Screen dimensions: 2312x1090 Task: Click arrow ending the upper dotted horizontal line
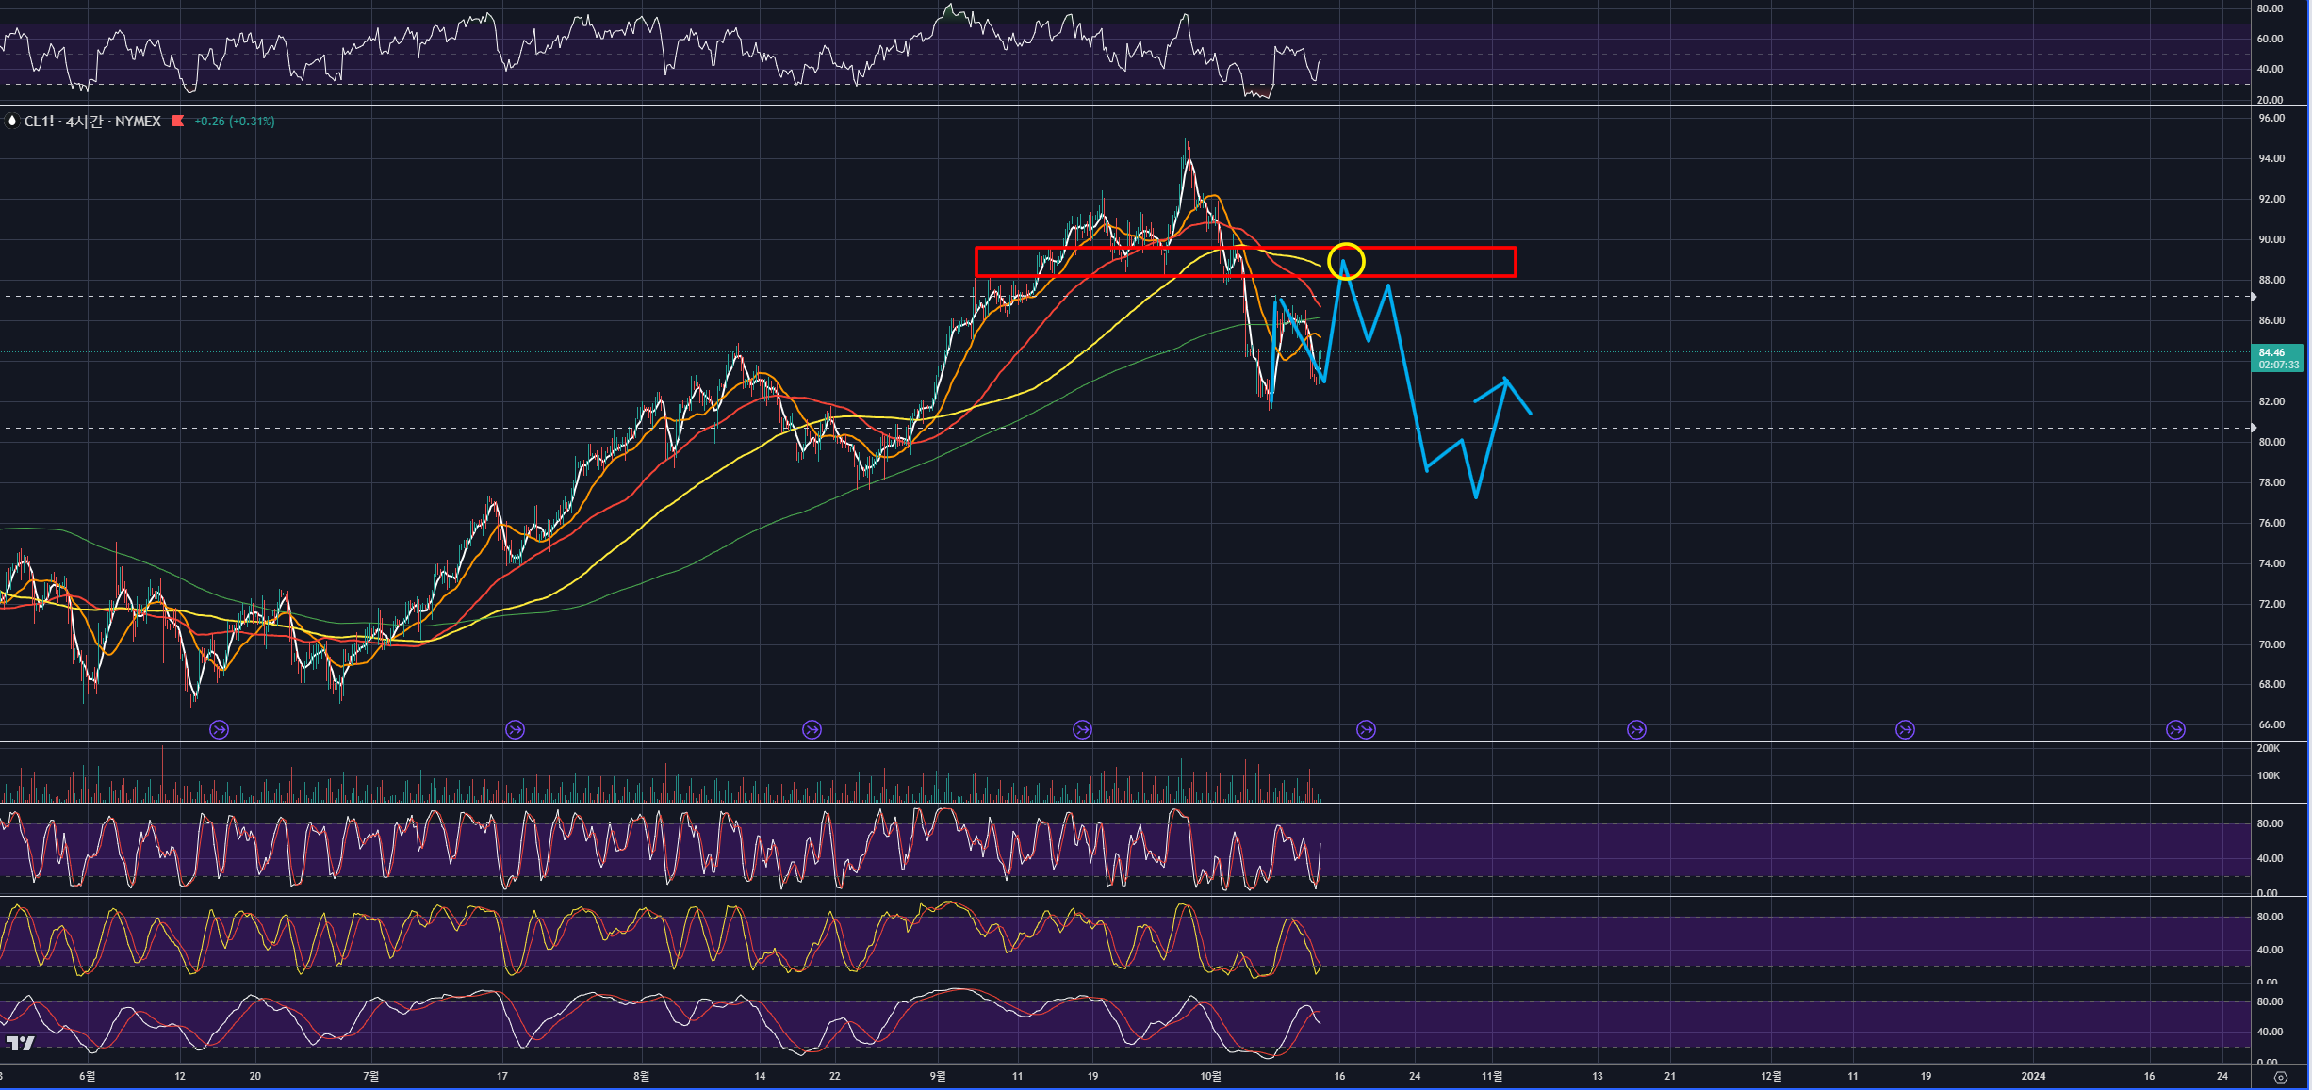(2253, 297)
